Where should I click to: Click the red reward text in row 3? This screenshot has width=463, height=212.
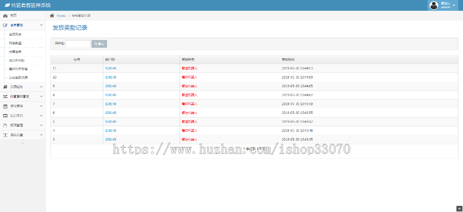click(189, 139)
